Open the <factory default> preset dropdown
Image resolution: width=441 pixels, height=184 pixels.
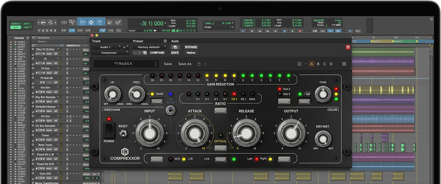coord(149,47)
